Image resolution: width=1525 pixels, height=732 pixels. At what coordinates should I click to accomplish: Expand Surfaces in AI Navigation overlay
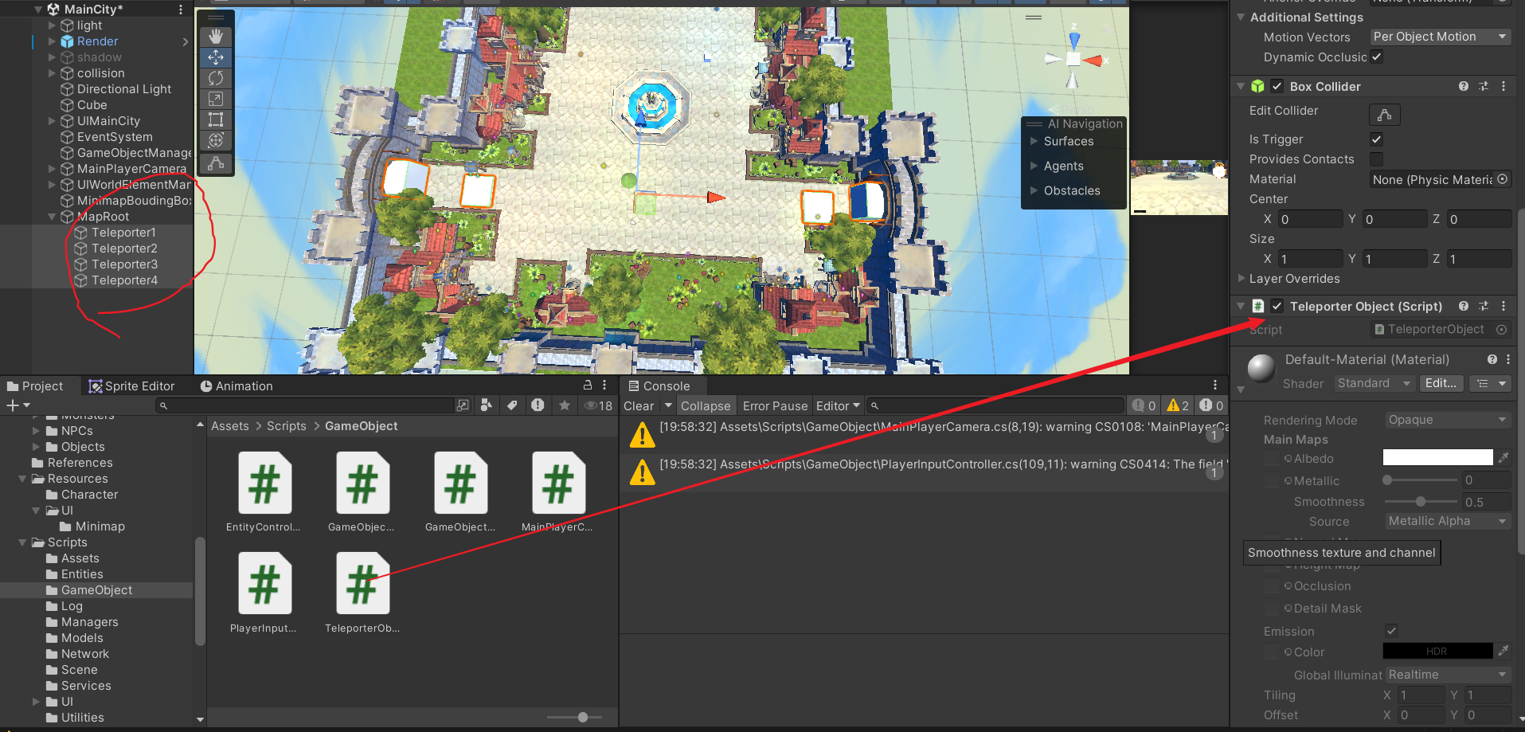pyautogui.click(x=1069, y=141)
